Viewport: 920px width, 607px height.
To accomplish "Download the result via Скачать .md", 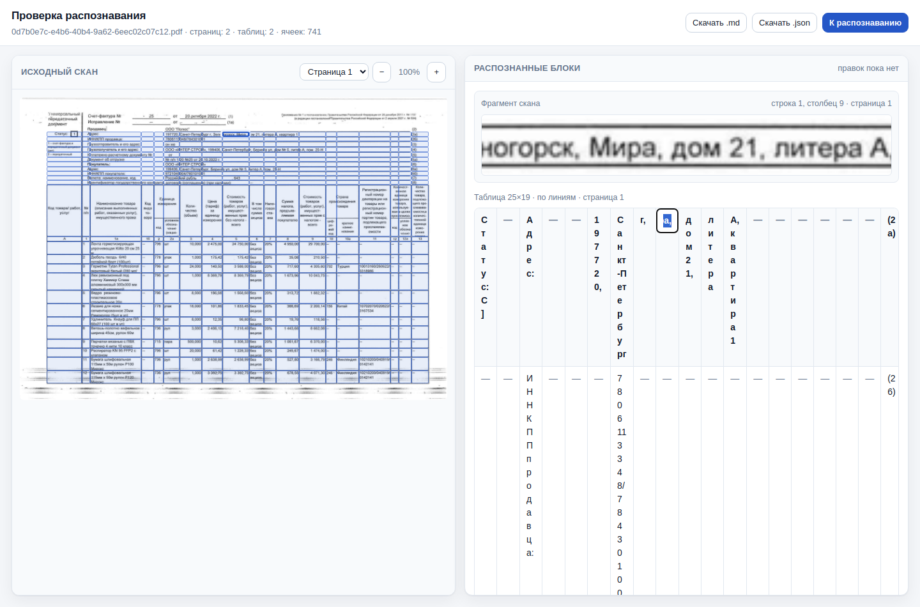I will click(x=716, y=23).
